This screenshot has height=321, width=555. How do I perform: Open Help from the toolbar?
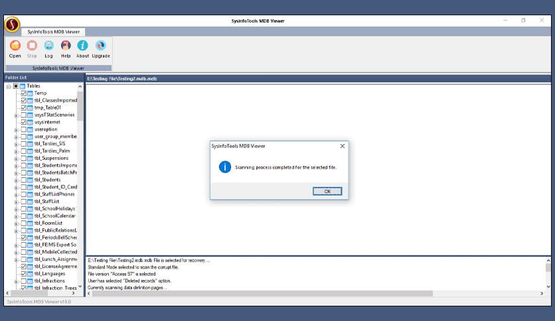[66, 46]
